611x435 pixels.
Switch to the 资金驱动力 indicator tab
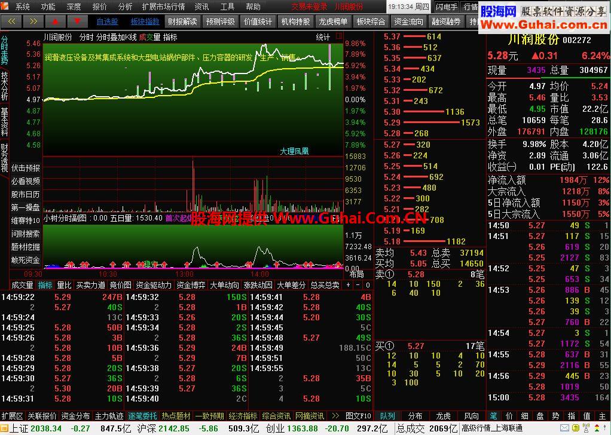pyautogui.click(x=154, y=286)
